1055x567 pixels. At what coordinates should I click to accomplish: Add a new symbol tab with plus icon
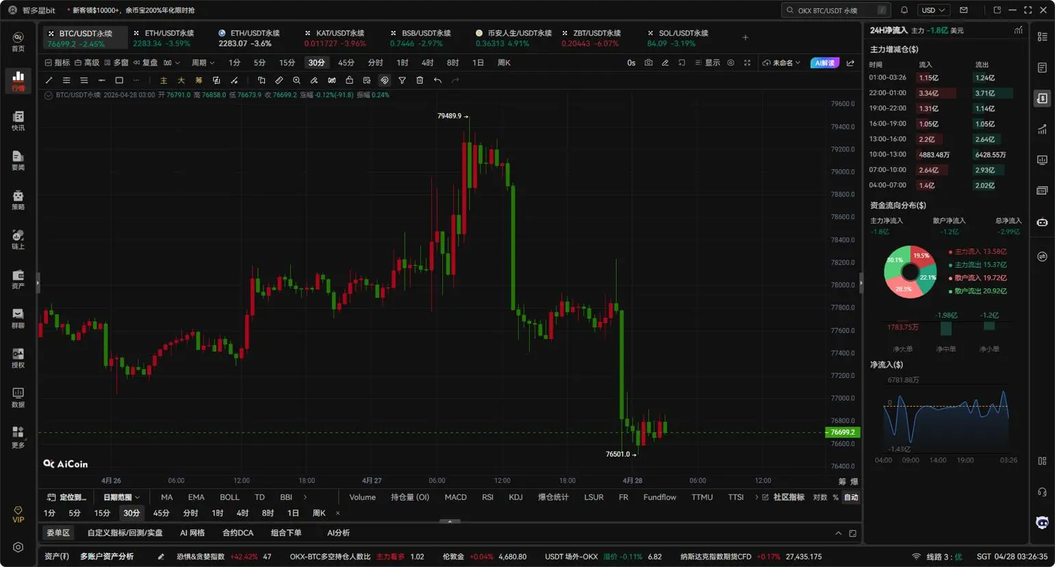click(x=746, y=38)
